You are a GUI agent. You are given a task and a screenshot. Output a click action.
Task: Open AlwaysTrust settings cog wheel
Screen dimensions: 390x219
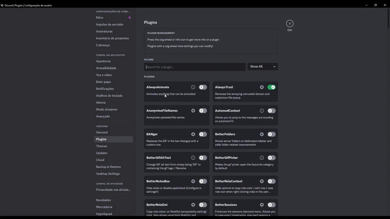262,87
